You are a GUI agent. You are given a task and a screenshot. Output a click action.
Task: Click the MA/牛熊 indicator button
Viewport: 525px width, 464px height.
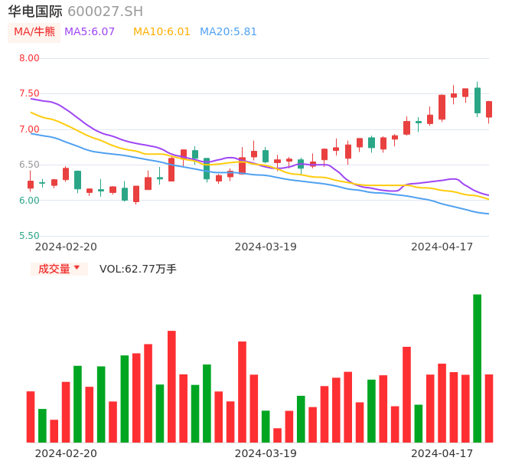click(x=34, y=32)
